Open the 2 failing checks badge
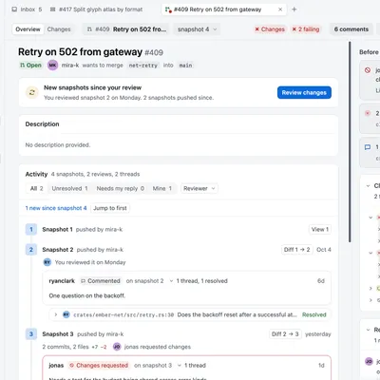This screenshot has height=380, width=380. pos(306,29)
